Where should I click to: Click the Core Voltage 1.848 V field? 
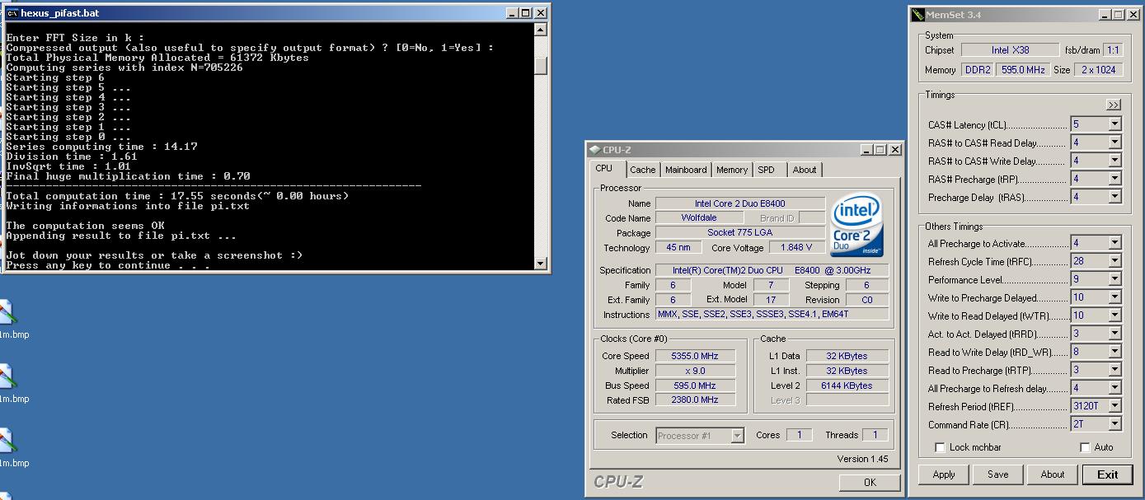pyautogui.click(x=797, y=247)
